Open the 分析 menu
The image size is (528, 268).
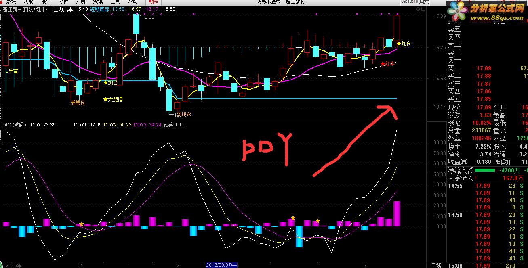[x=63, y=2]
